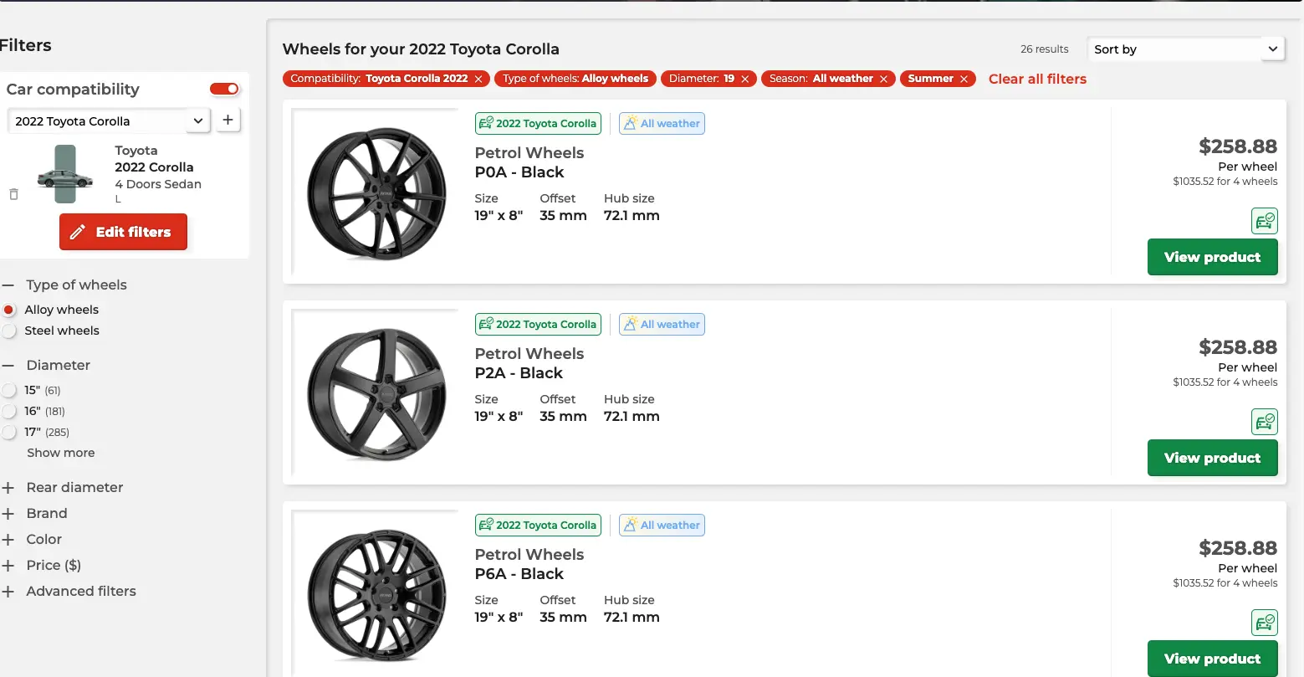The image size is (1304, 677).
Task: Click the 26 results count text
Action: coord(1045,49)
